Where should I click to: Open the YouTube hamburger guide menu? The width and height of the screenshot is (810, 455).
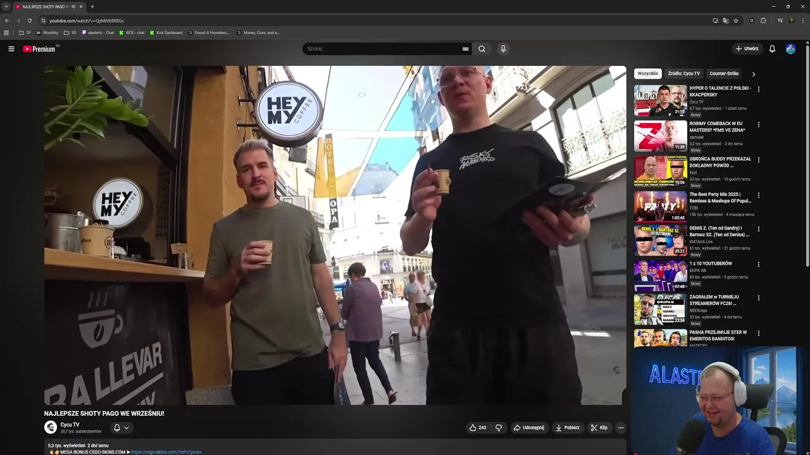11,49
